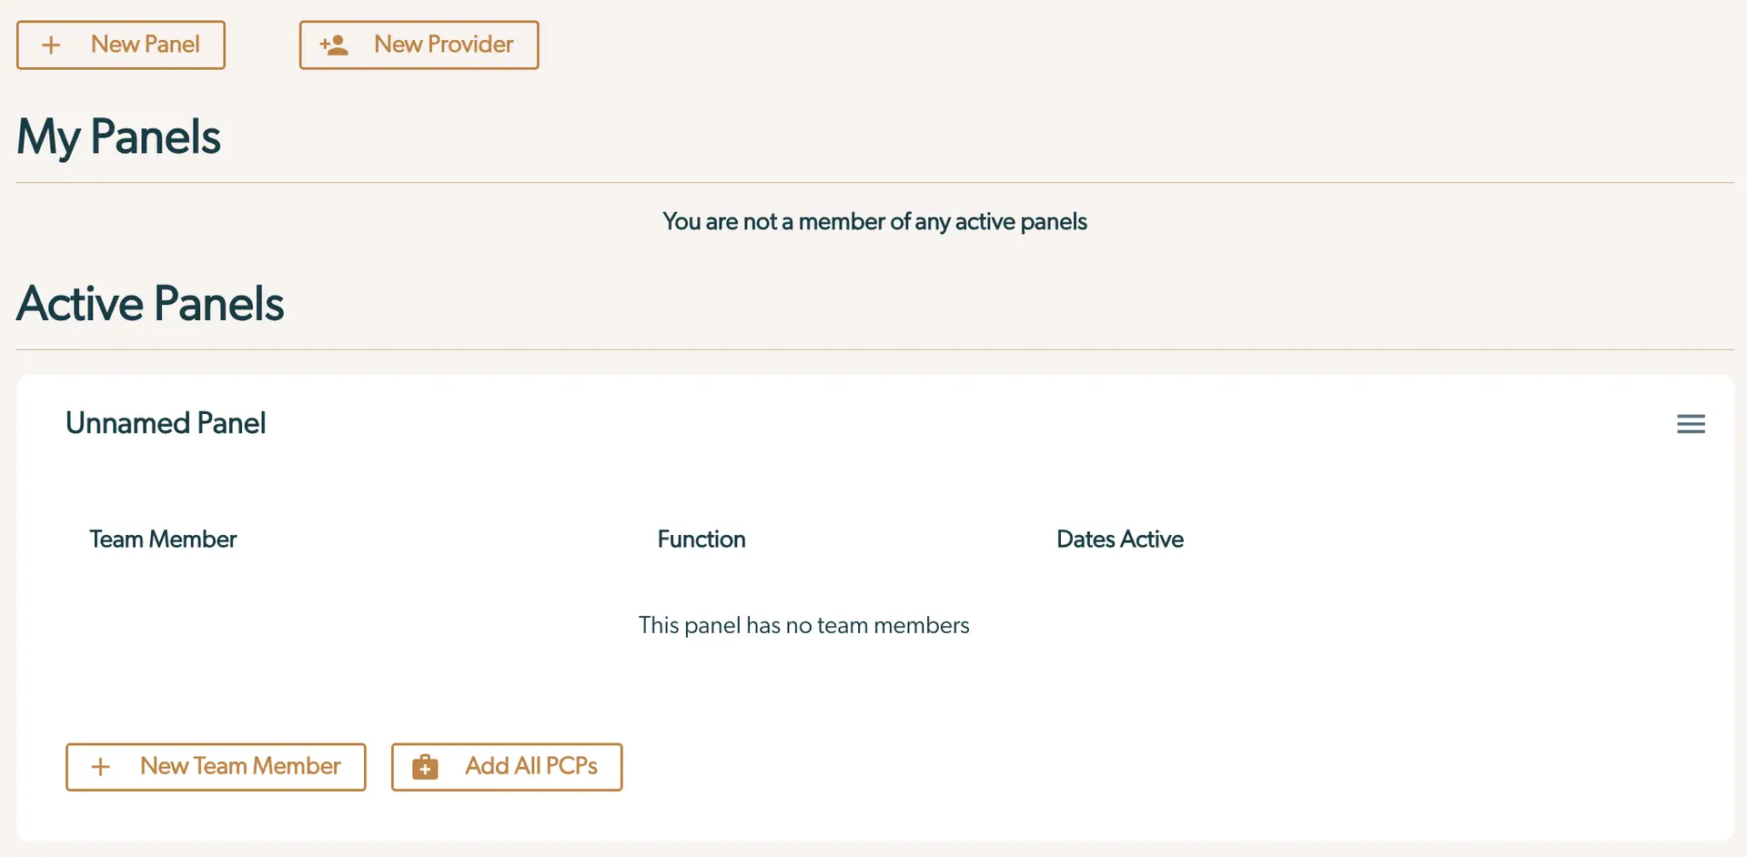
Task: Click the My Panels heading
Action: [118, 136]
